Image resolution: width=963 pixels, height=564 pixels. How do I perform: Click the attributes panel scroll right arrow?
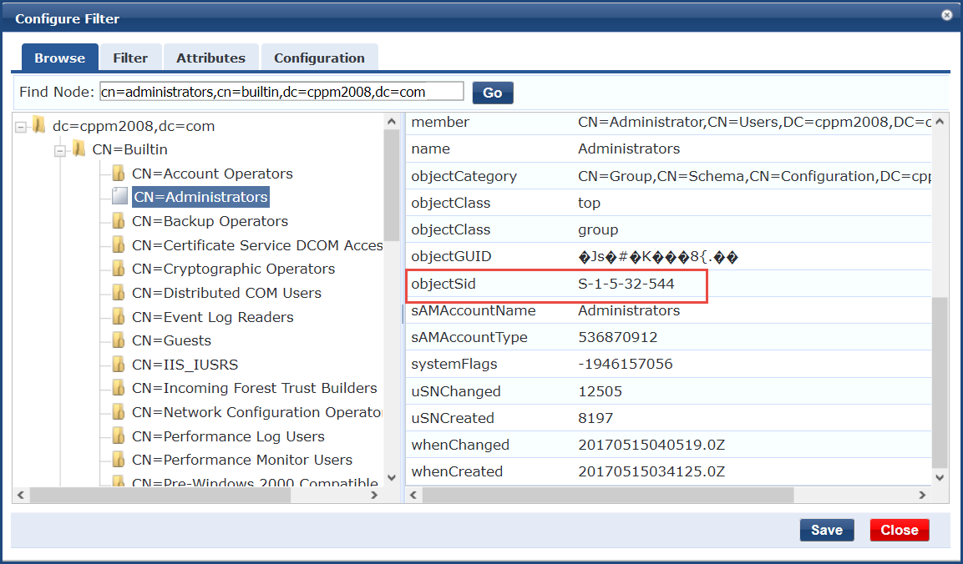(922, 495)
